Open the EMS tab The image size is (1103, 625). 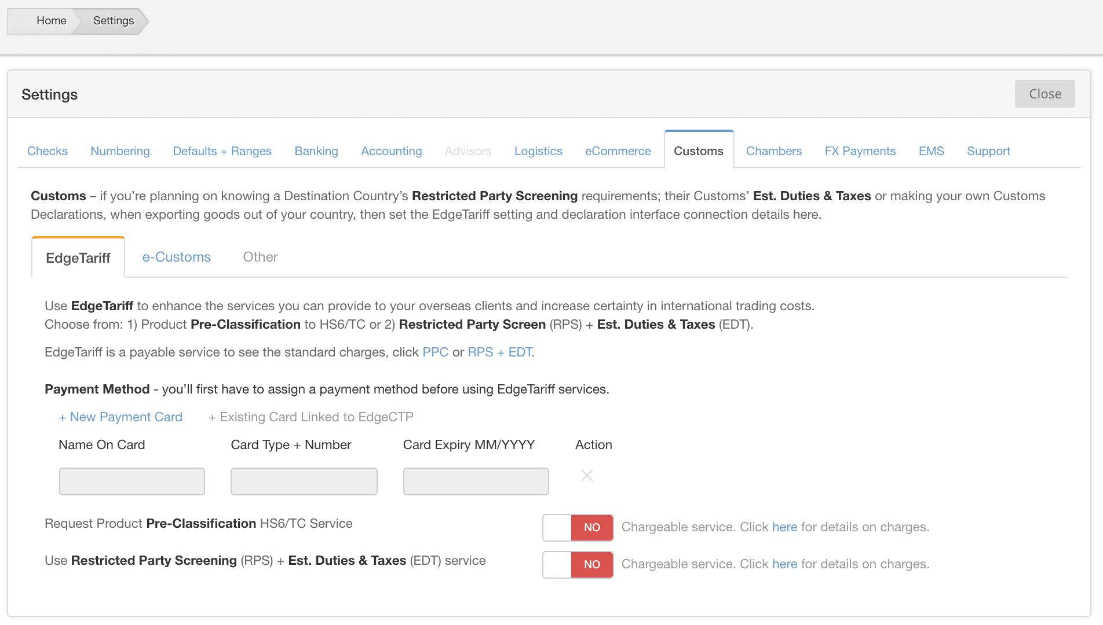(x=932, y=151)
